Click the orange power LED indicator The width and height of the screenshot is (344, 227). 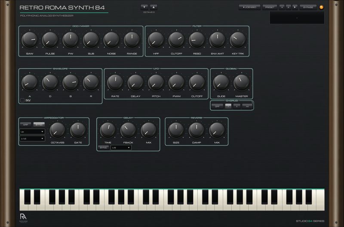(x=321, y=7)
